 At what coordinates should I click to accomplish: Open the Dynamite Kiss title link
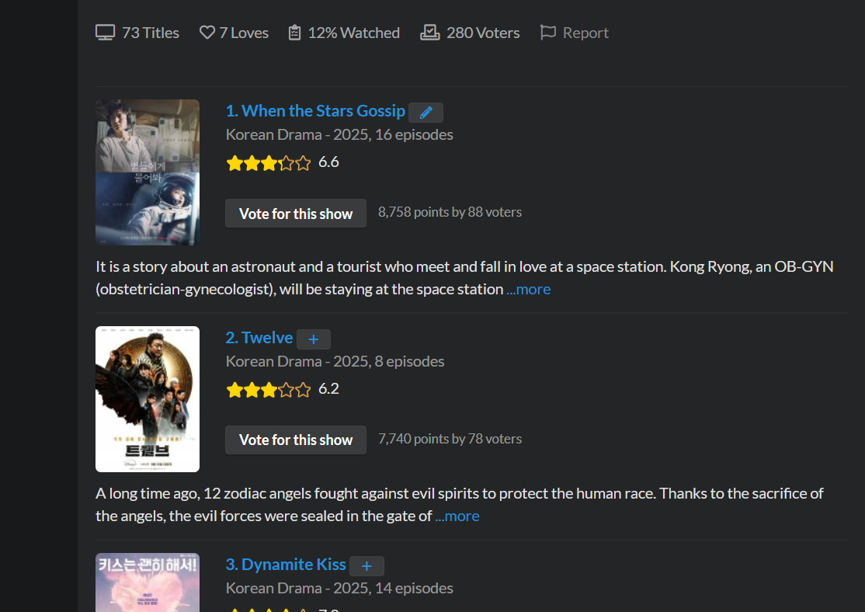click(x=286, y=565)
